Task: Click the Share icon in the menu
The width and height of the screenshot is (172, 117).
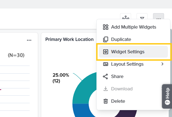Action: [106, 76]
